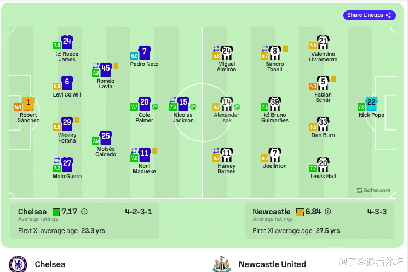Select Bruno Guimarães number 39 shirt

[x=275, y=104]
